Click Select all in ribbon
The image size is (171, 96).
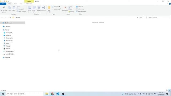79,7
